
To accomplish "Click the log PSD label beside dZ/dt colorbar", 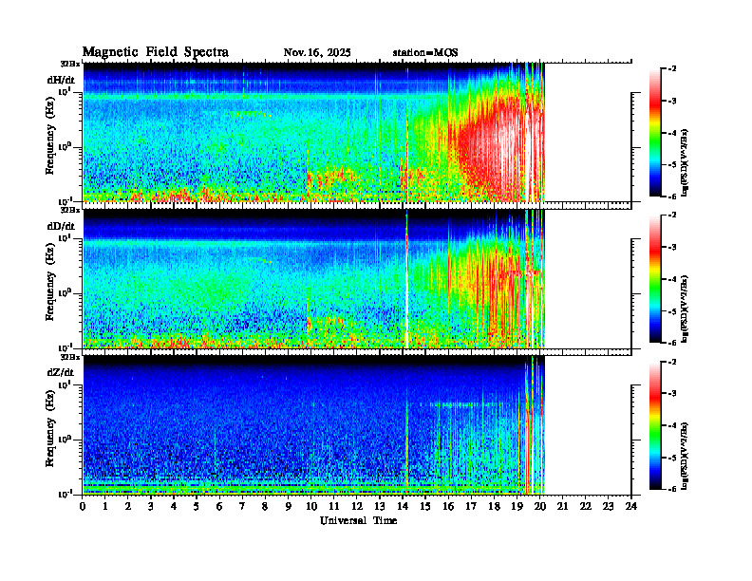I will [685, 456].
